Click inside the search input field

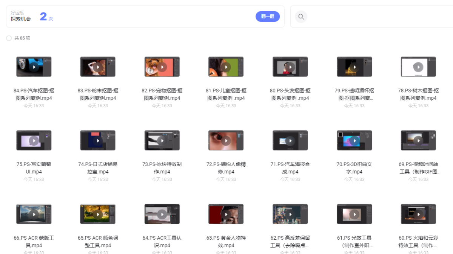pos(359,17)
